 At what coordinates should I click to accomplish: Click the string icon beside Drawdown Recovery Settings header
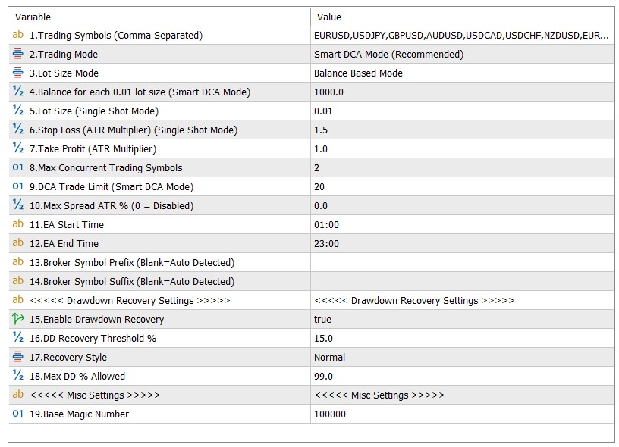(x=17, y=299)
